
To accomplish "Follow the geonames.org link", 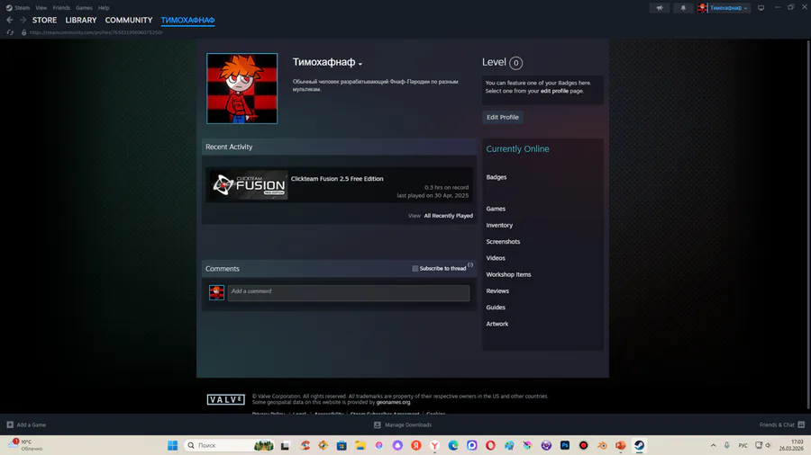I will coord(393,402).
